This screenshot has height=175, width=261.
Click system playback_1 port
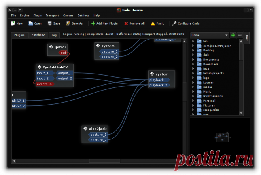(x=159, y=80)
